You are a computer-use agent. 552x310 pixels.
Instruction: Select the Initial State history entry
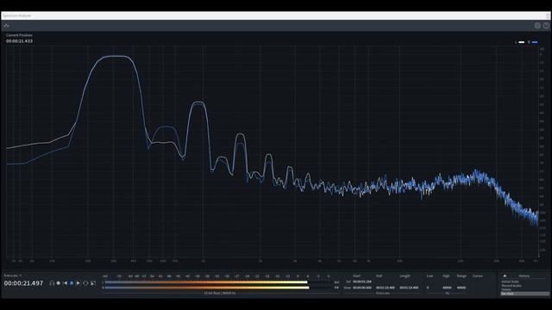click(x=510, y=282)
